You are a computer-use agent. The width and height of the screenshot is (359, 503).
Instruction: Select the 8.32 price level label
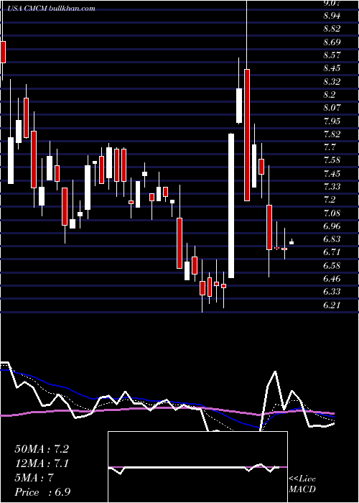(x=332, y=81)
